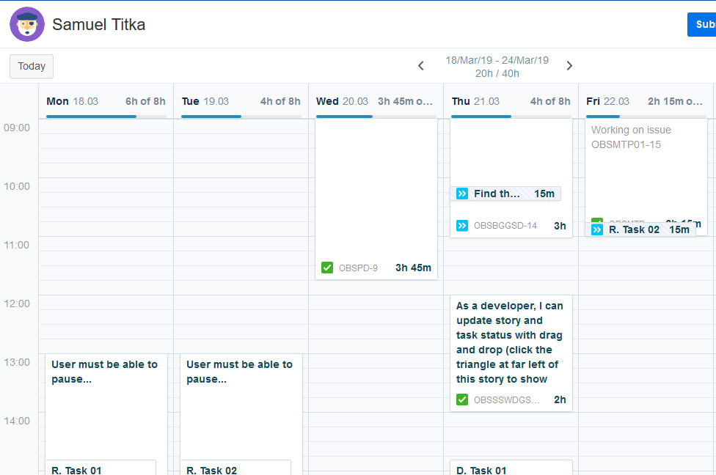Click the blue arrow icon beside R. Task 02 on Friday
Screen dimensions: 716x475
tap(597, 229)
